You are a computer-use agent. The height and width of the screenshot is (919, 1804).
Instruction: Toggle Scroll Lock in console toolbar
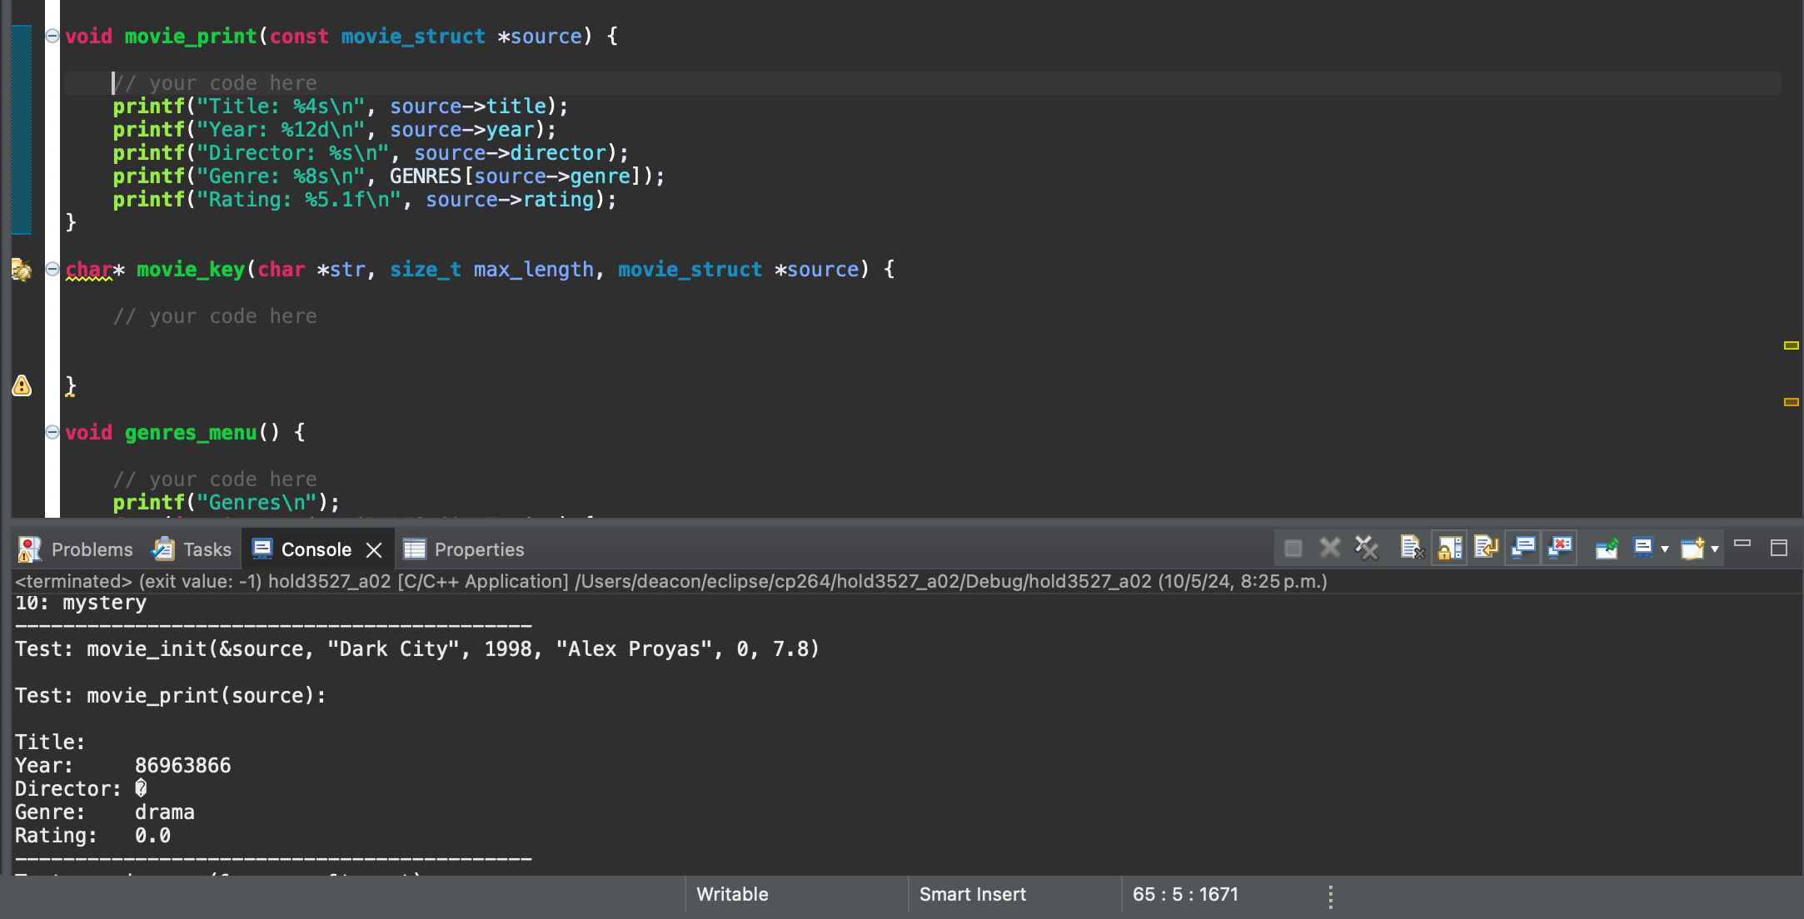1449,548
